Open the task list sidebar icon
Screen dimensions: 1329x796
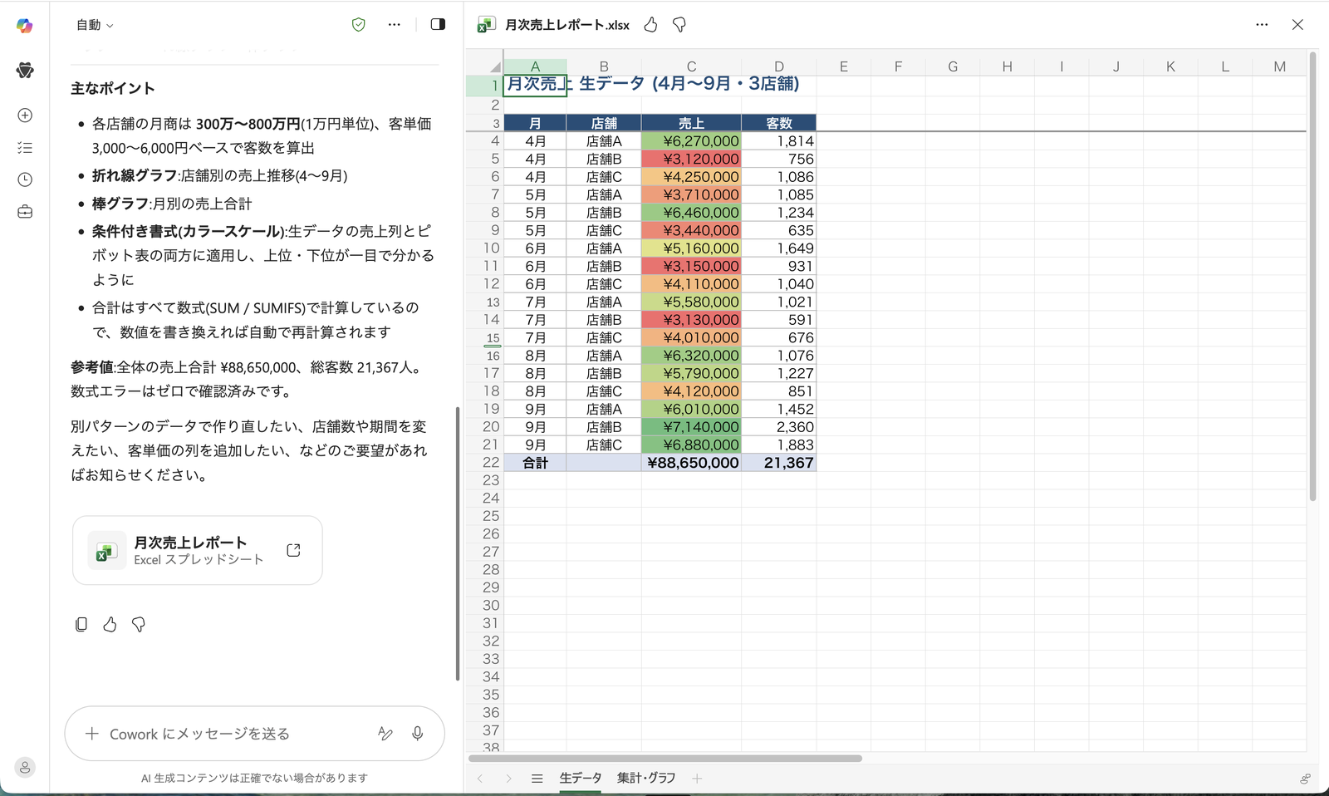coord(25,148)
